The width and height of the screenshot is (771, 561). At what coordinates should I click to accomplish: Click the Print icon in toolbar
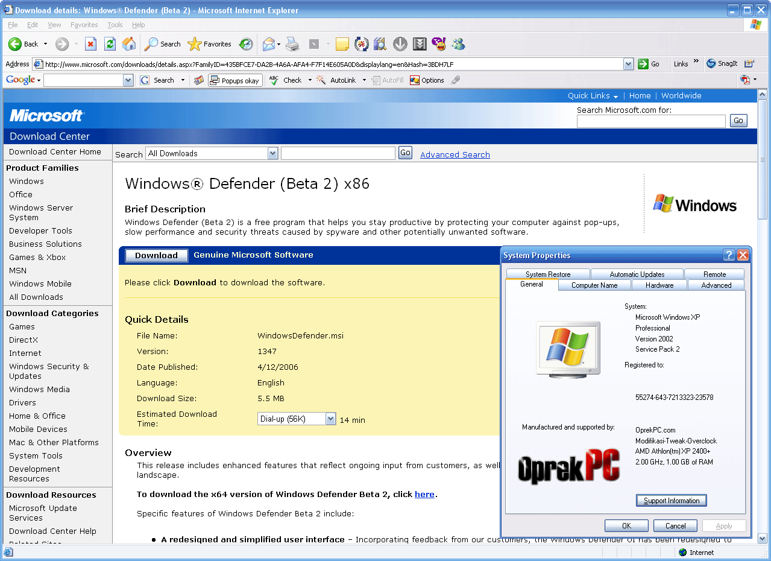[x=292, y=44]
